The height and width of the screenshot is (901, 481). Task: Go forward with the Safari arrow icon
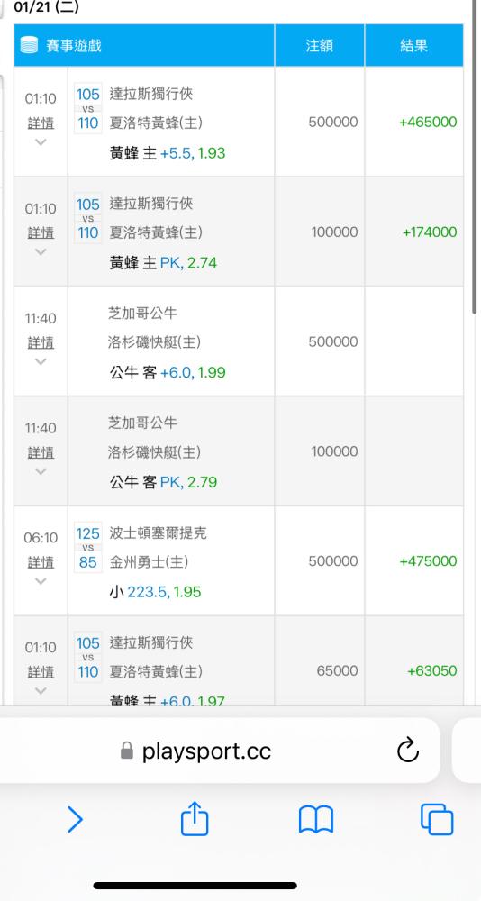point(75,819)
